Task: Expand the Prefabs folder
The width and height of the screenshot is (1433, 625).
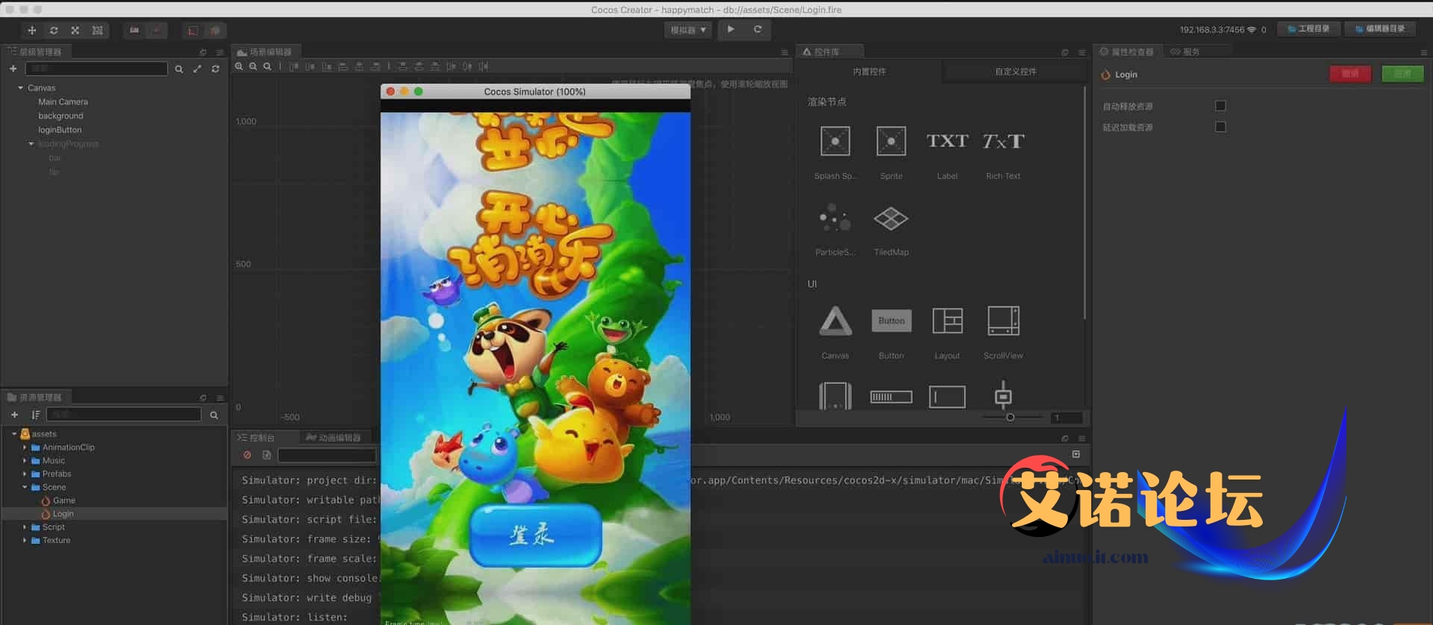Action: pyautogui.click(x=25, y=474)
